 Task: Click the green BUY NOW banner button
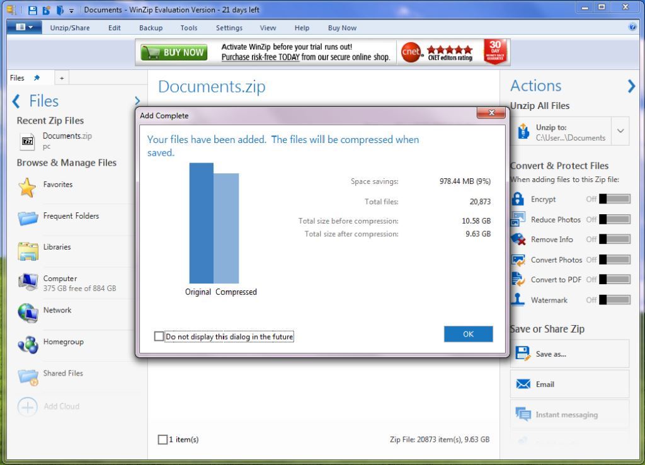pyautogui.click(x=174, y=52)
